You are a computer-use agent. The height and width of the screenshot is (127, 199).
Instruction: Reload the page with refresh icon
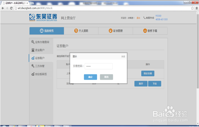(x=11, y=8)
